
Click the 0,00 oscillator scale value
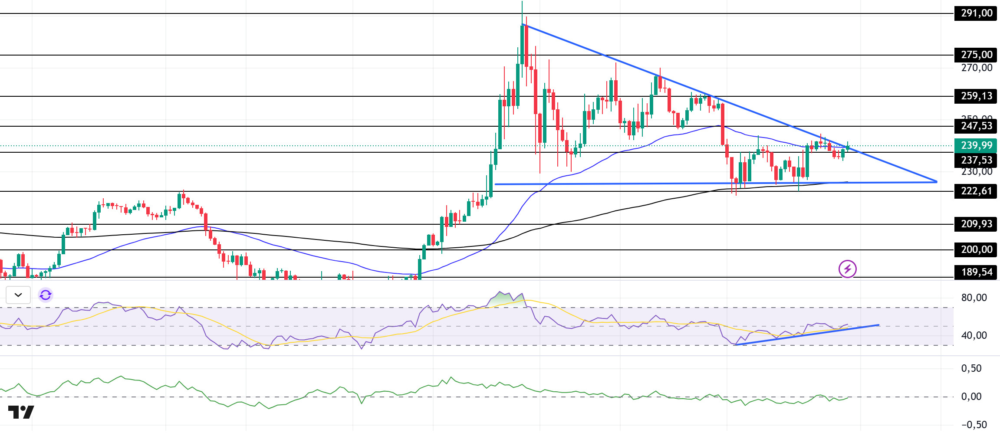pos(971,397)
